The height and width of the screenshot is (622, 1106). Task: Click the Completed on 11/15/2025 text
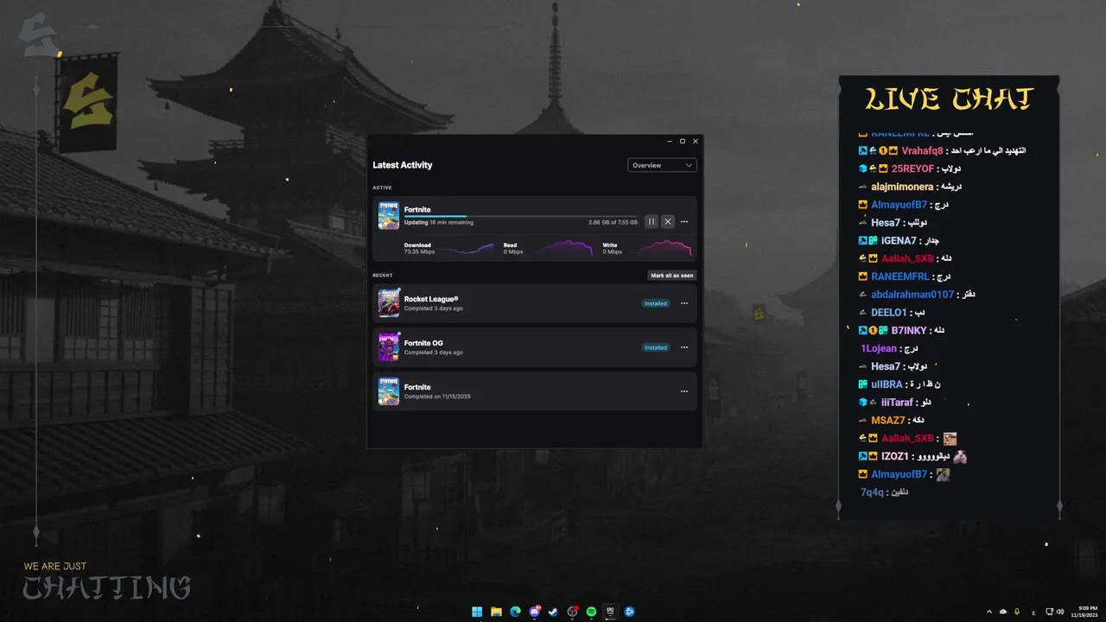(x=437, y=397)
